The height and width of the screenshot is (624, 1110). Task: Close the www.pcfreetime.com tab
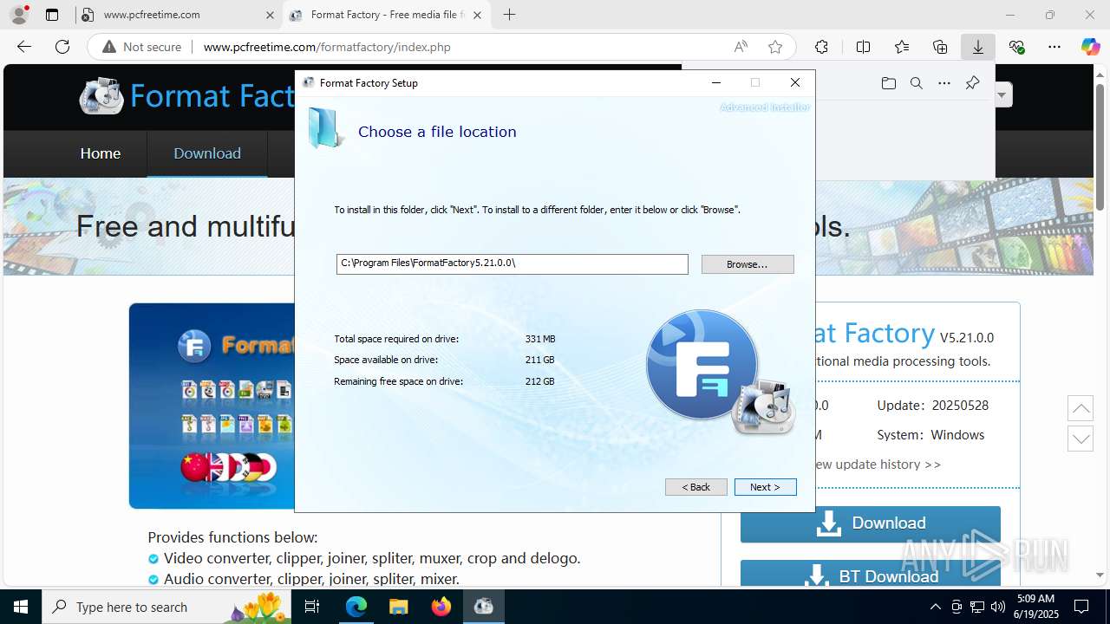tap(270, 15)
